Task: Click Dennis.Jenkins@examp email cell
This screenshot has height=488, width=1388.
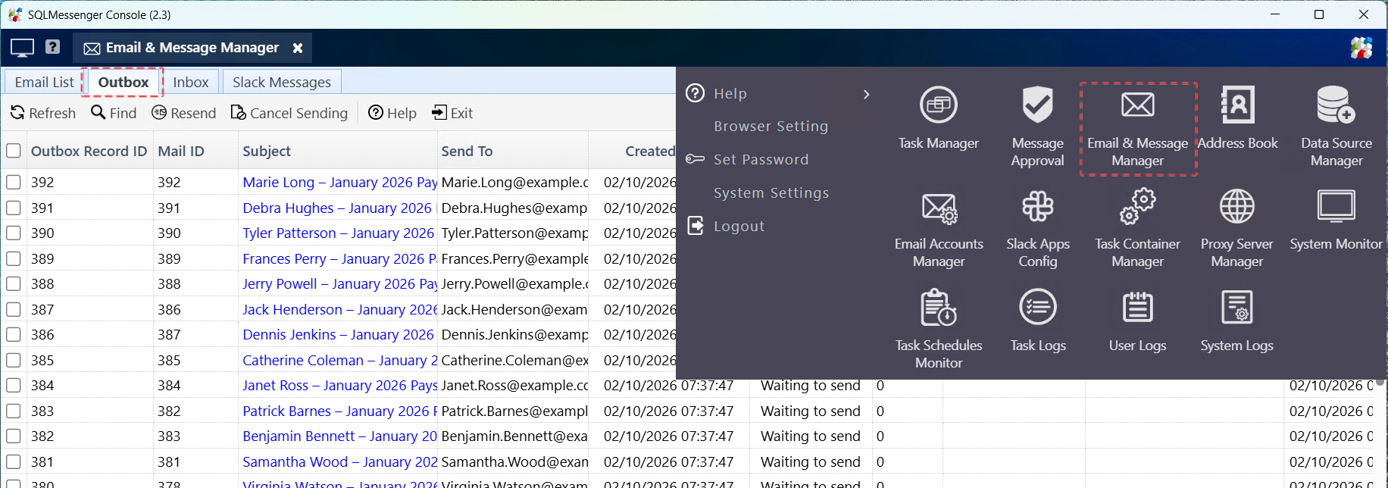Action: coord(514,334)
